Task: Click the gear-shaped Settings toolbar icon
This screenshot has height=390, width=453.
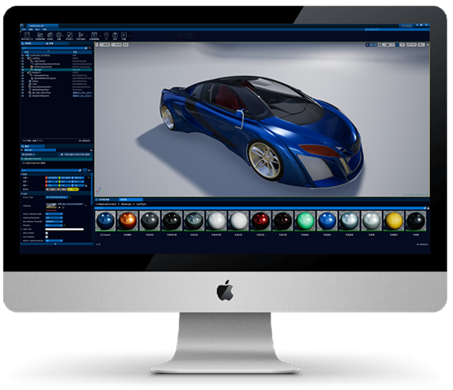Action: point(59,35)
